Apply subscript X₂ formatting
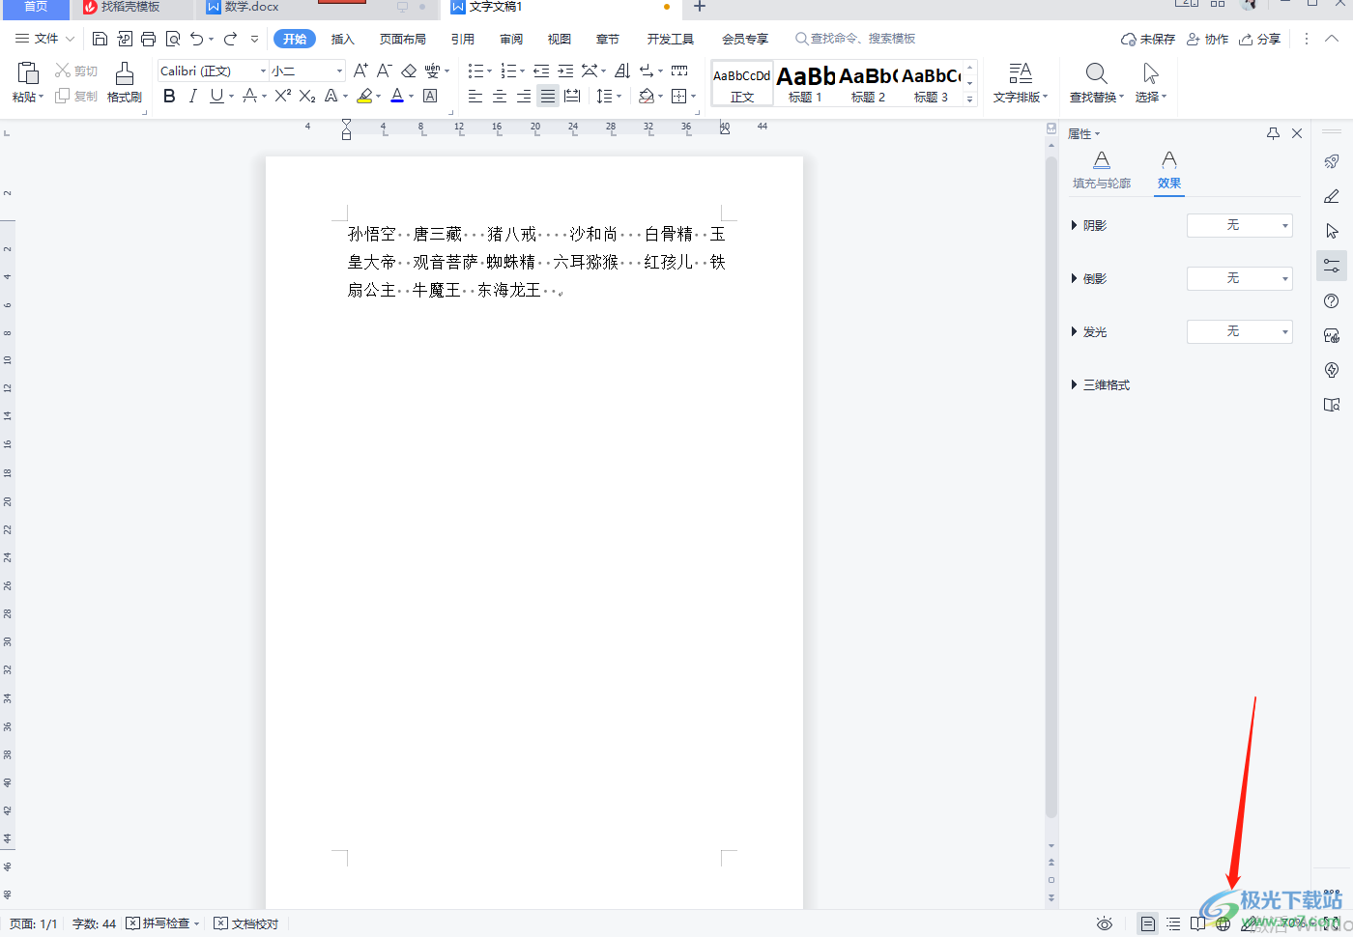 pyautogui.click(x=307, y=96)
